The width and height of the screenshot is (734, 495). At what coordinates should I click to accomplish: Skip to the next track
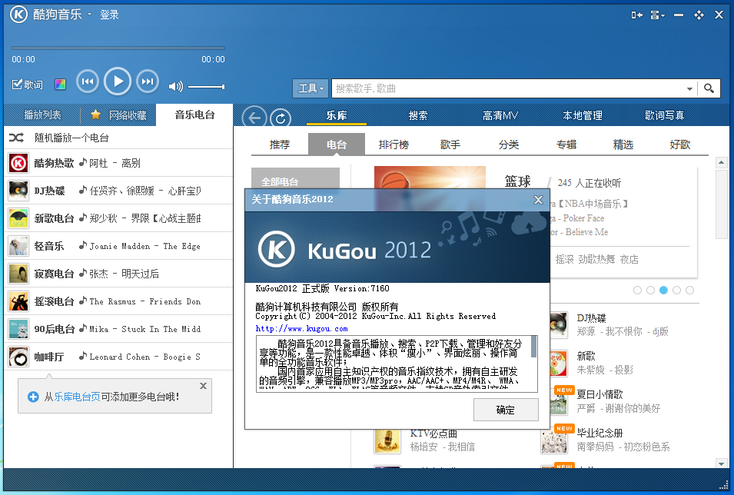[x=148, y=81]
